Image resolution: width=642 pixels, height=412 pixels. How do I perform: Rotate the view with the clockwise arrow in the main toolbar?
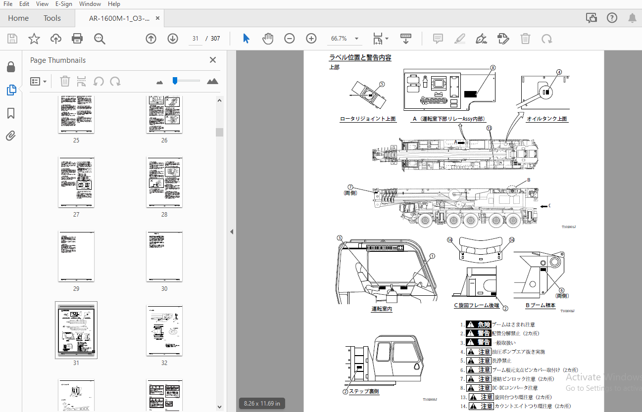pos(547,39)
